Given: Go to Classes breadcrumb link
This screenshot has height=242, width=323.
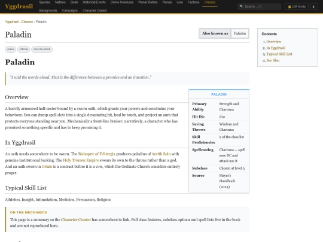Looking at the screenshot, I should 27,22.
